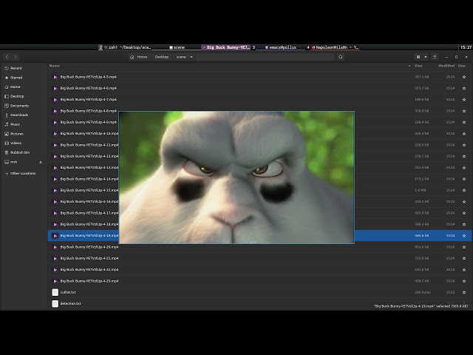
Task: Switch to the Big Buck Bunny window tab
Action: [x=226, y=47]
